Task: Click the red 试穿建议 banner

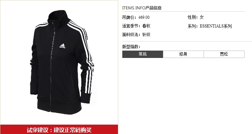Action: click(x=59, y=130)
